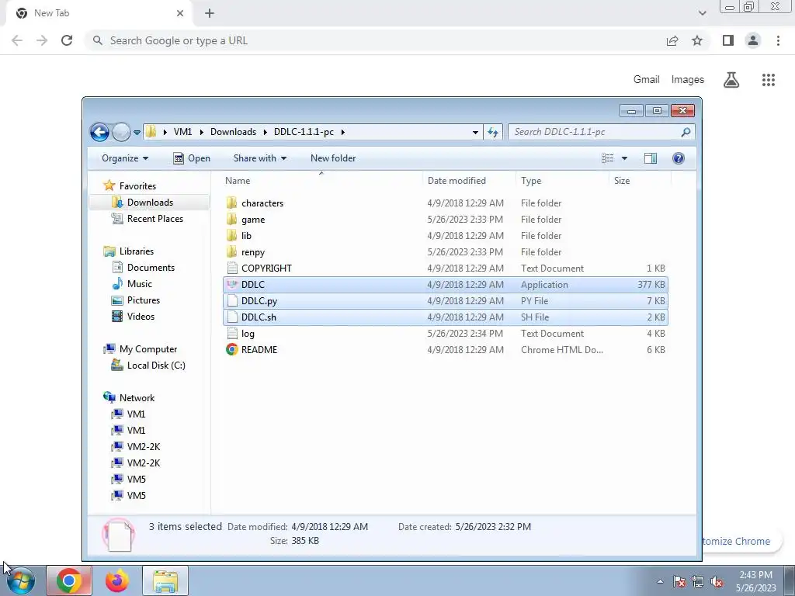Click the change view icon
This screenshot has height=596, width=795.
point(607,158)
